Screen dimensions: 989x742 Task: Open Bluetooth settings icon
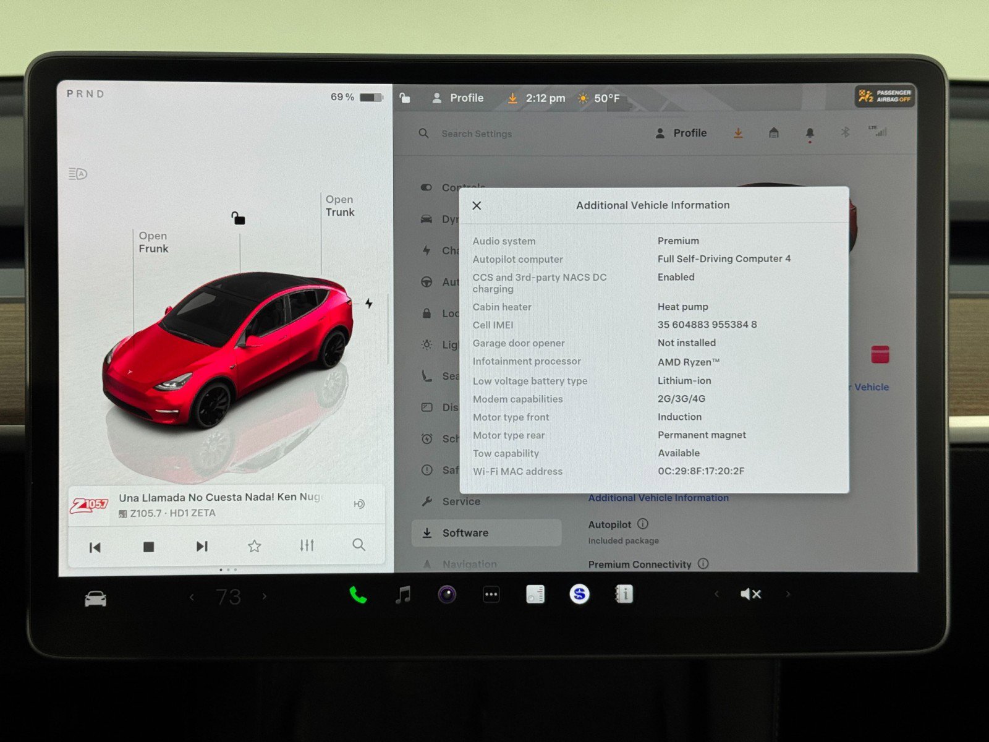[846, 134]
